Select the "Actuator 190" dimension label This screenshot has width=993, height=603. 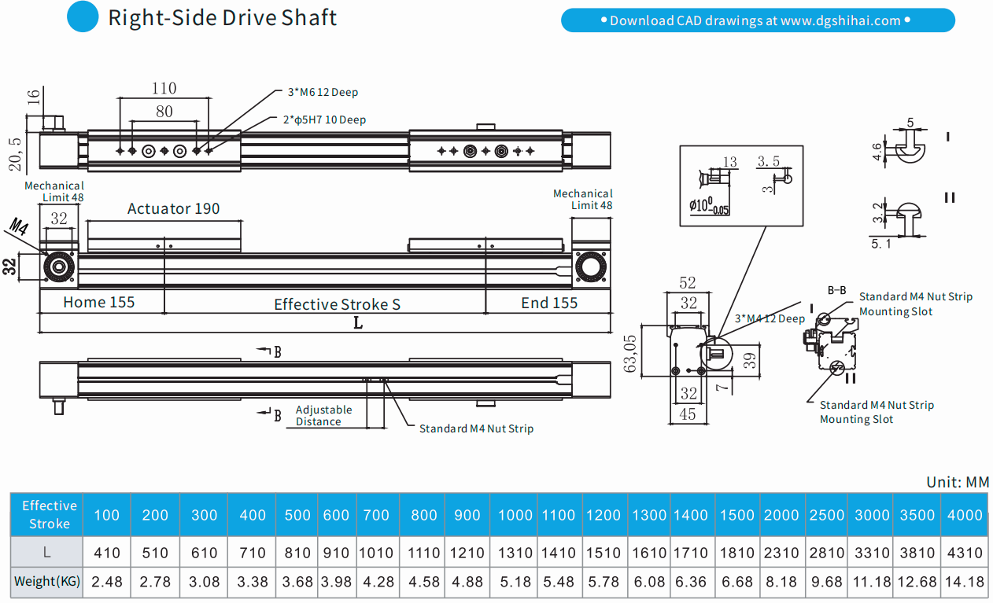[x=173, y=208]
